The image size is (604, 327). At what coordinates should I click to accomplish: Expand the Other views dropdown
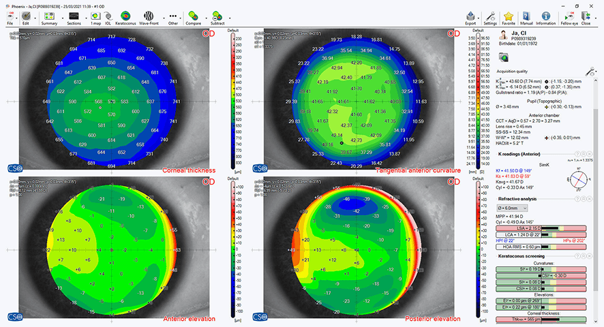click(172, 17)
